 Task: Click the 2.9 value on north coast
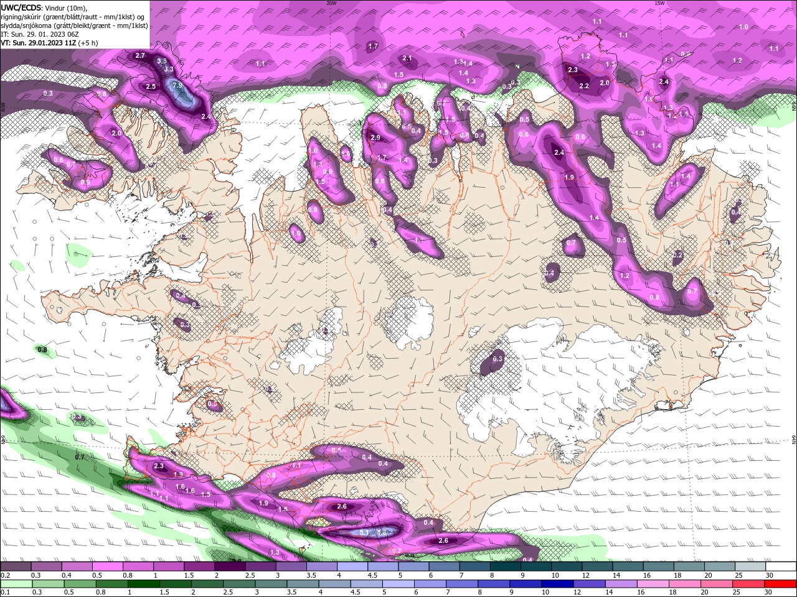[375, 137]
